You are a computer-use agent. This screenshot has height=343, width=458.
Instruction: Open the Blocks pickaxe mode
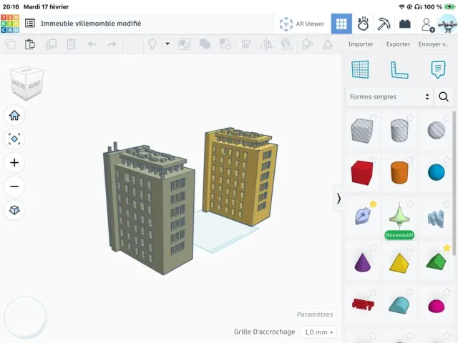point(384,24)
